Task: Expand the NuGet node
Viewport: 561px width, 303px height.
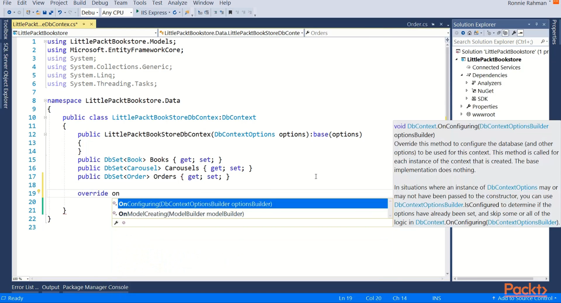Action: click(467, 91)
